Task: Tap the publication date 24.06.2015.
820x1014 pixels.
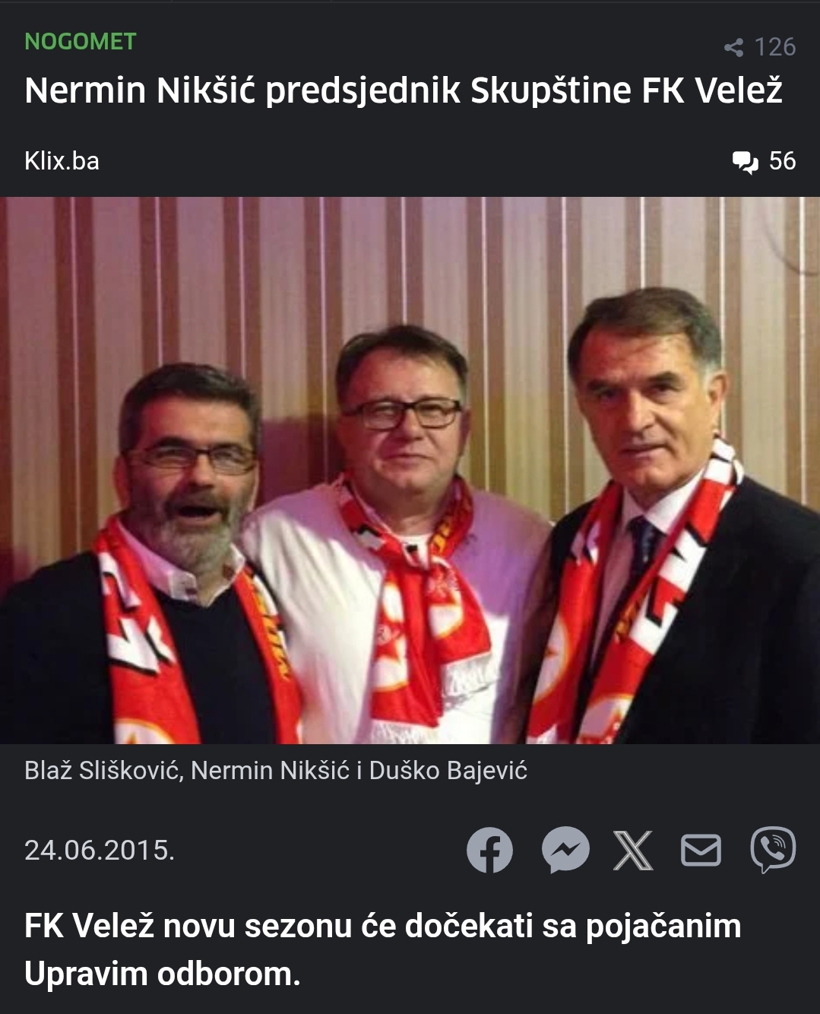Action: pyautogui.click(x=100, y=850)
